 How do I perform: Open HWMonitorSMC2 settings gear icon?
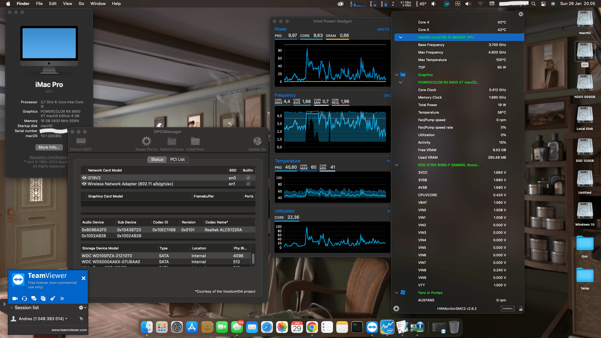pos(396,309)
